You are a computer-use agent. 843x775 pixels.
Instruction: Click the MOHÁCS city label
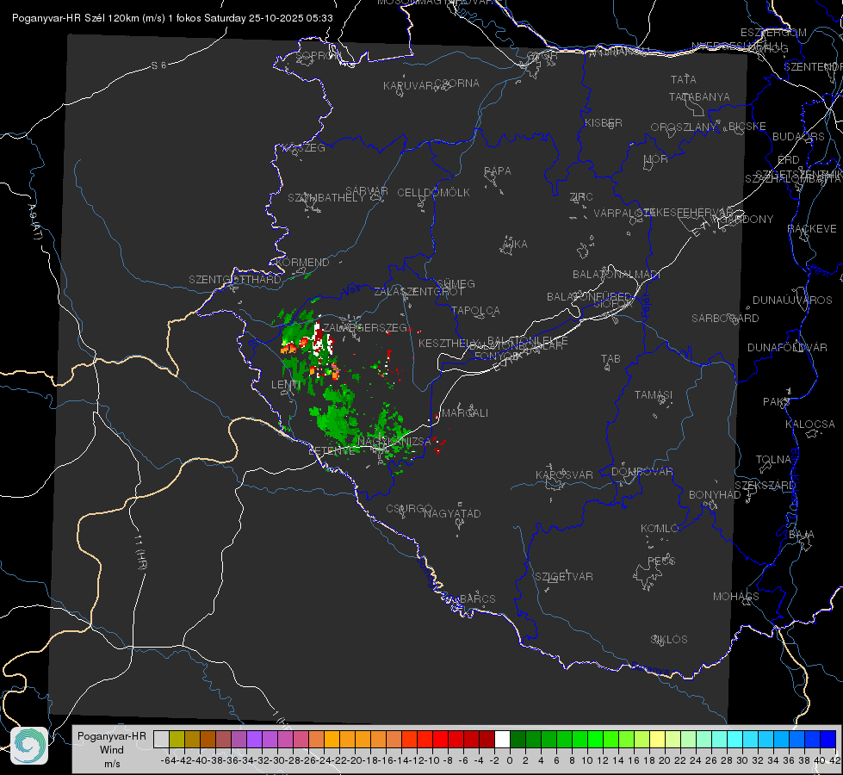[736, 597]
